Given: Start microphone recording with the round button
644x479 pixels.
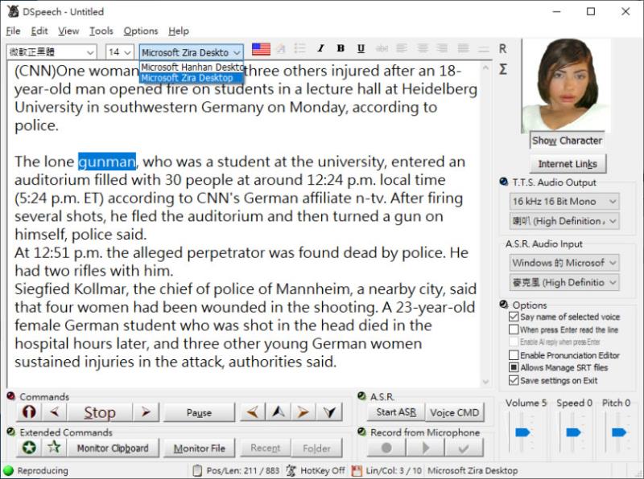Looking at the screenshot, I should 386,448.
